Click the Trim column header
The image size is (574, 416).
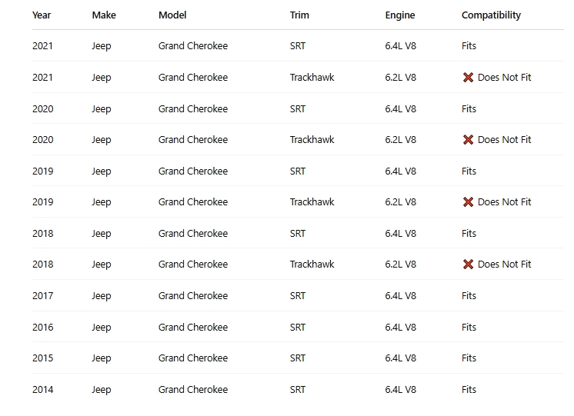tap(299, 15)
